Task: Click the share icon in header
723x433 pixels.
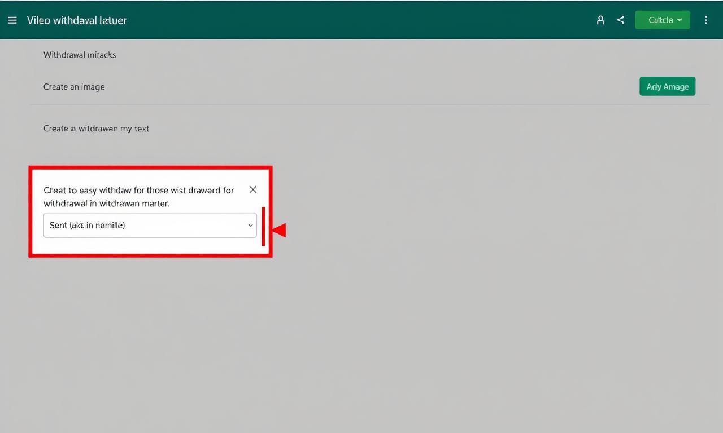Action: (621, 20)
